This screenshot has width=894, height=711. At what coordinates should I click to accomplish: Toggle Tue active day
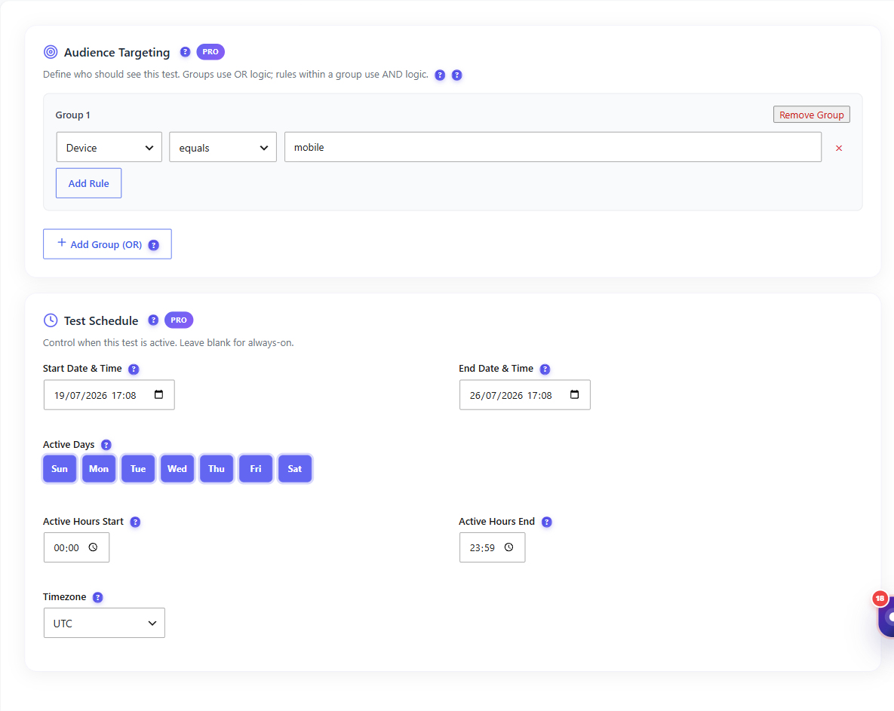pos(138,469)
